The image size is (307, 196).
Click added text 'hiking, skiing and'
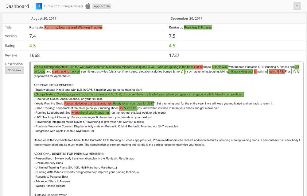point(241,71)
